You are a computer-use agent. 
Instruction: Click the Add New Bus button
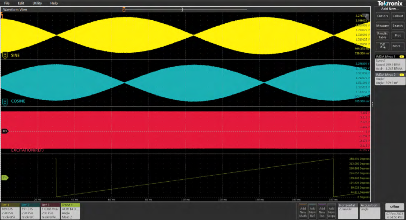[322, 212]
